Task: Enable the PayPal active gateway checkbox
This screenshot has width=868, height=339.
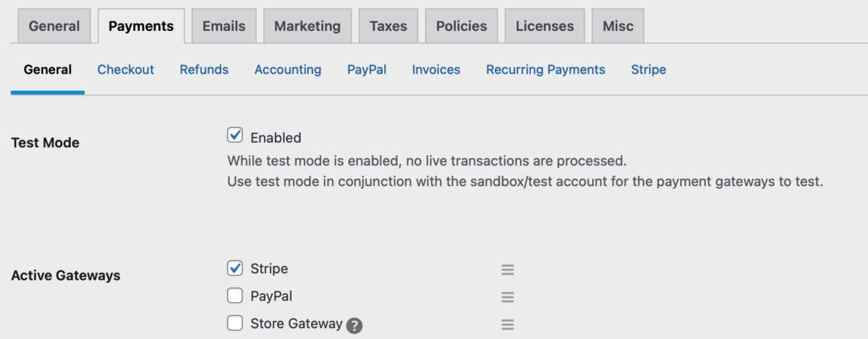Action: 235,296
